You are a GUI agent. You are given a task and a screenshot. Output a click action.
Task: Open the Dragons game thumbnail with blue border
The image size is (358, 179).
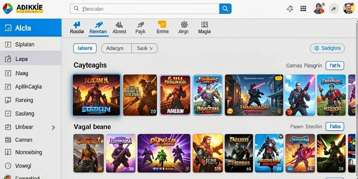tap(208, 95)
